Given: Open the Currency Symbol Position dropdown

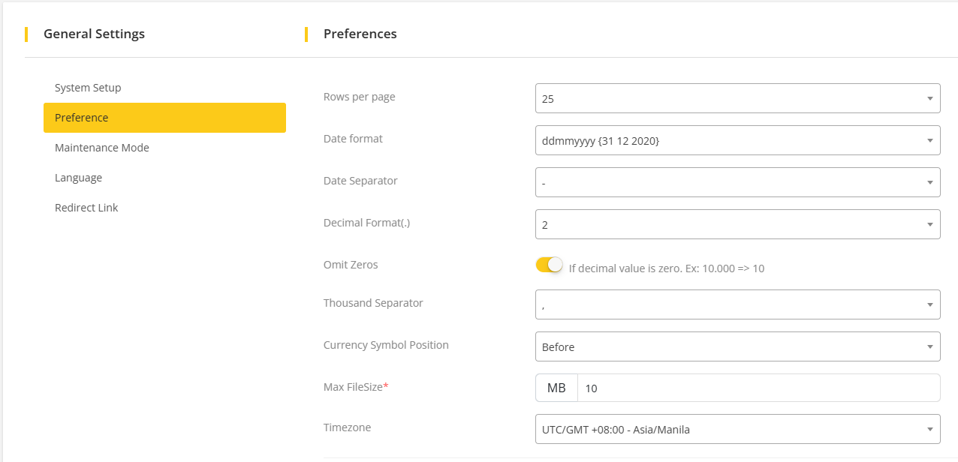Looking at the screenshot, I should (x=728, y=346).
